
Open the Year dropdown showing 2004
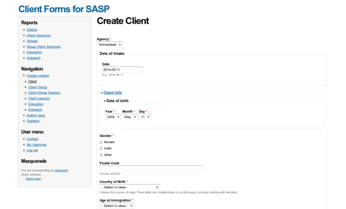113,117
